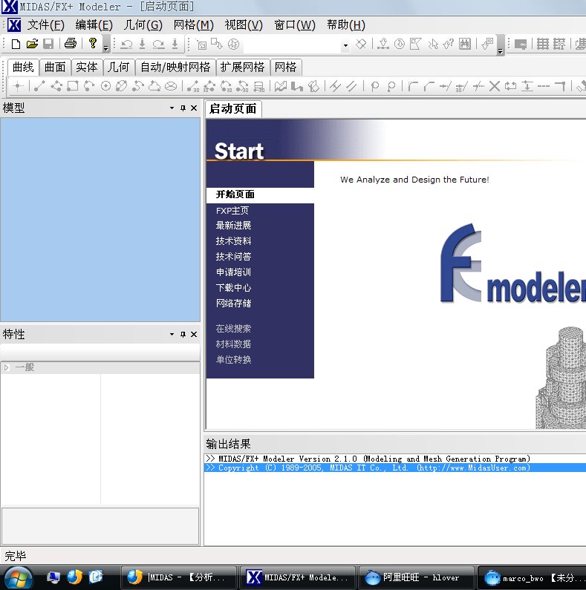Image resolution: width=586 pixels, height=590 pixels.
Task: Select the rectangle curve tool icon
Action: [x=72, y=86]
